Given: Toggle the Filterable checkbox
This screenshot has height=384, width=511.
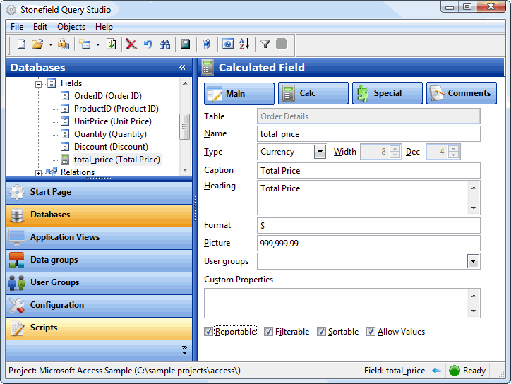Looking at the screenshot, I should point(268,332).
